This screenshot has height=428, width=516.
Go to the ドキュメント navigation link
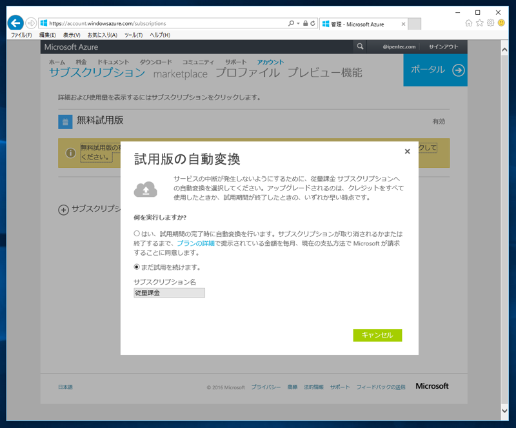[114, 62]
